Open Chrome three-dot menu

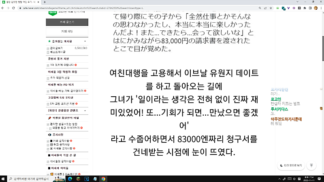(x=321, y=8)
